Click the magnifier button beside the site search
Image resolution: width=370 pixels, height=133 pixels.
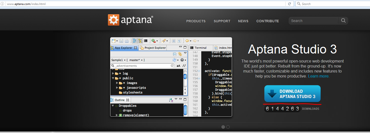(x=343, y=21)
